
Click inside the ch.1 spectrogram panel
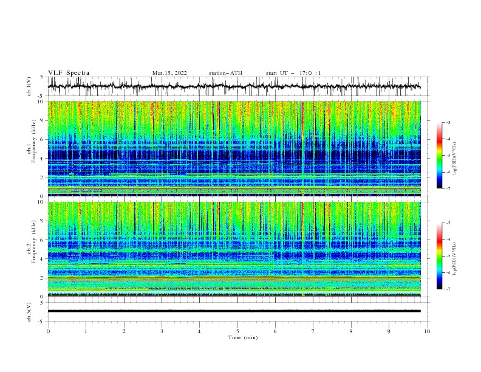234,148
